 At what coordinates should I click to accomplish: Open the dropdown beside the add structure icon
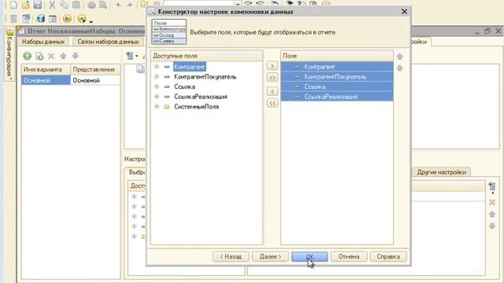136,56
